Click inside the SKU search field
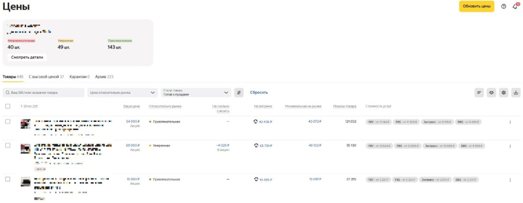Image resolution: width=523 pixels, height=203 pixels. point(43,93)
